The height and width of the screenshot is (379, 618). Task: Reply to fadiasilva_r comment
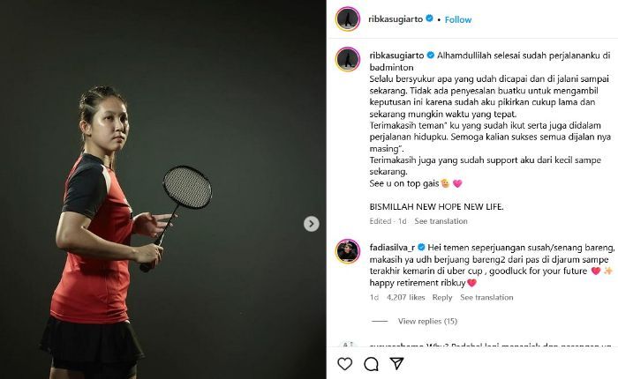441,298
